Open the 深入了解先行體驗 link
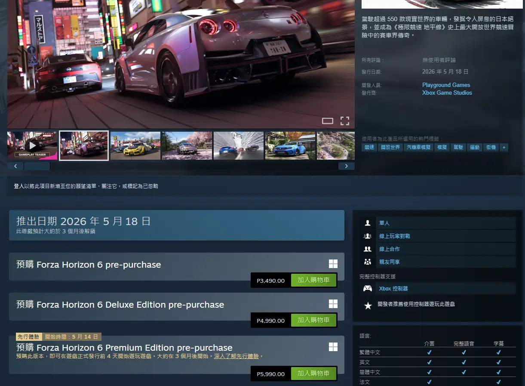This screenshot has height=386, width=525. (236, 356)
